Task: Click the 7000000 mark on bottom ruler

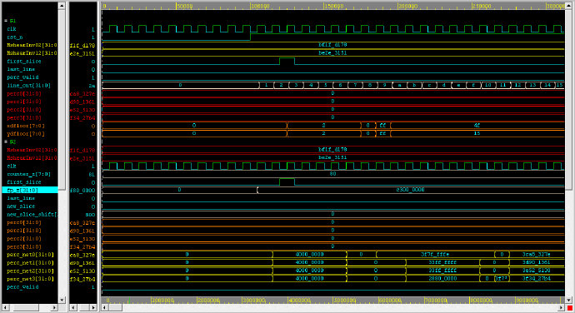Action: coord(436,301)
